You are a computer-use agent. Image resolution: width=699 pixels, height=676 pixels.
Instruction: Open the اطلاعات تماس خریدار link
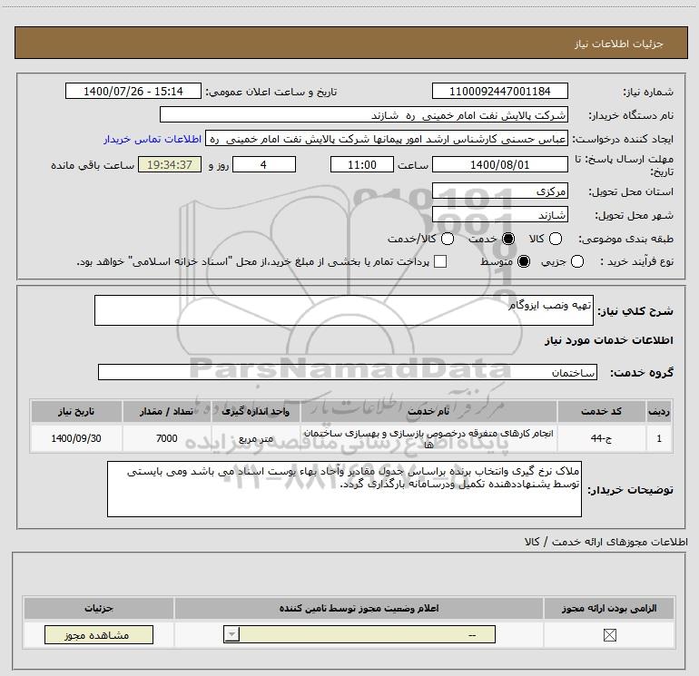[153, 139]
